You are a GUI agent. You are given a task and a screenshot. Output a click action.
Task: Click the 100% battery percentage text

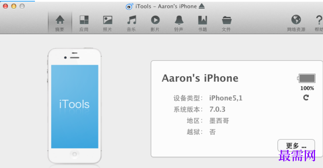pyautogui.click(x=307, y=88)
